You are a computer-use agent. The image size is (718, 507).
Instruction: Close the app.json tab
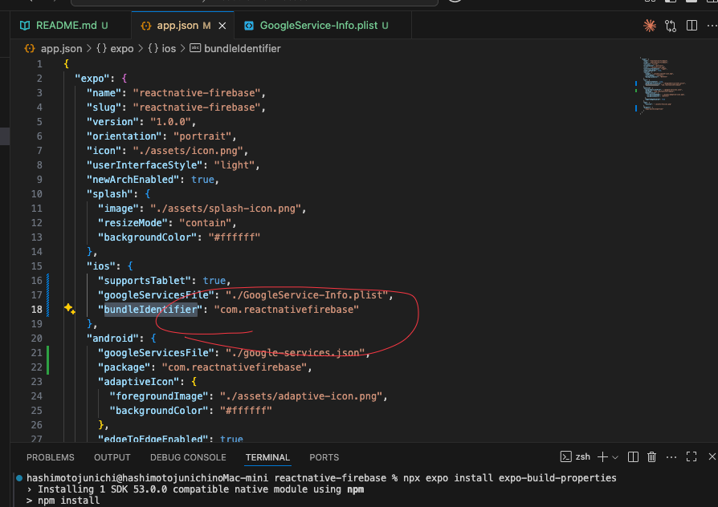[222, 26]
